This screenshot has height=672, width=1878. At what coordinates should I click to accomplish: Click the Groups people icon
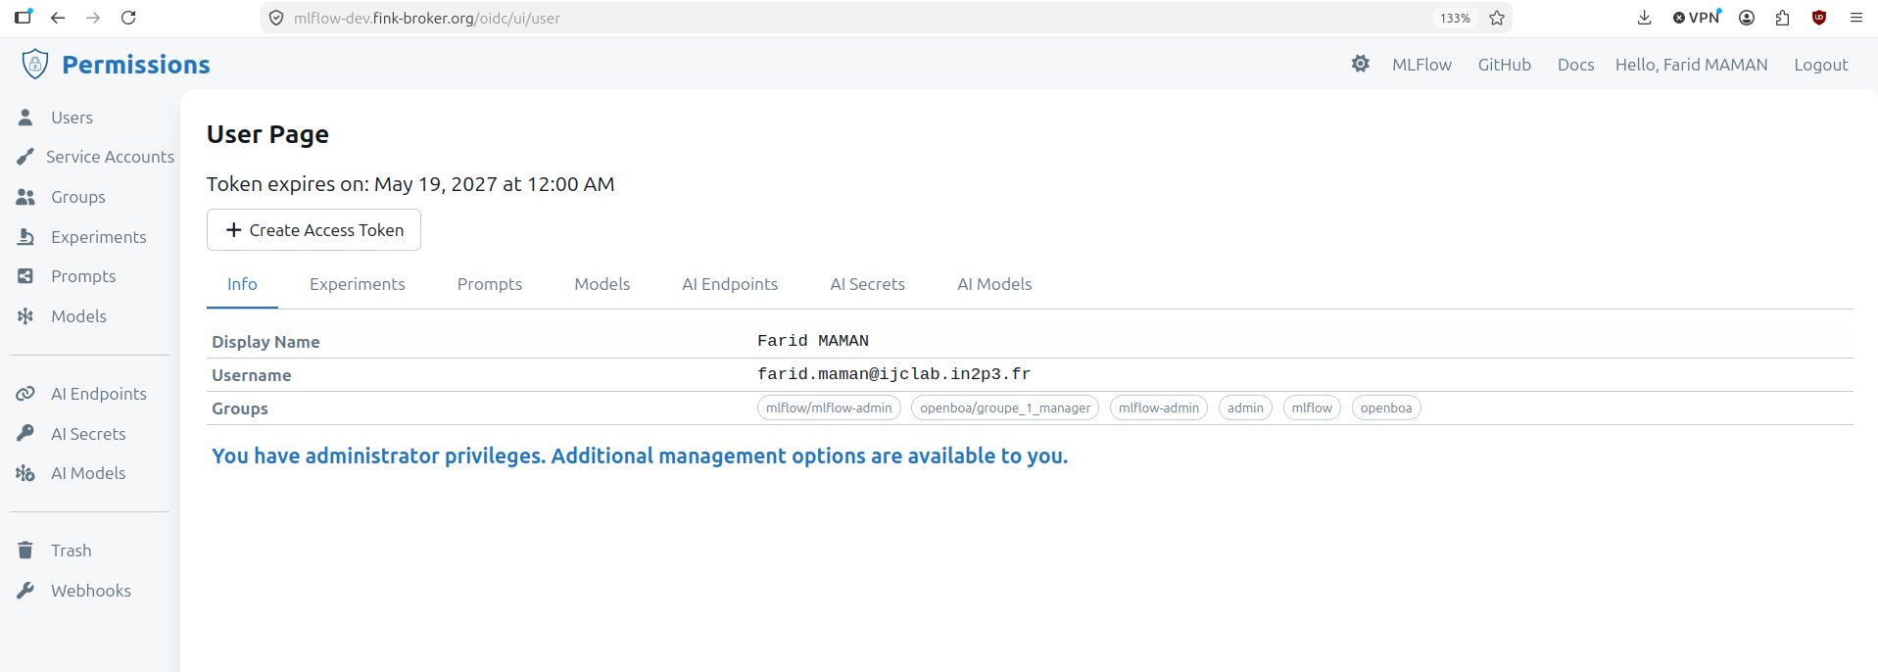click(25, 197)
